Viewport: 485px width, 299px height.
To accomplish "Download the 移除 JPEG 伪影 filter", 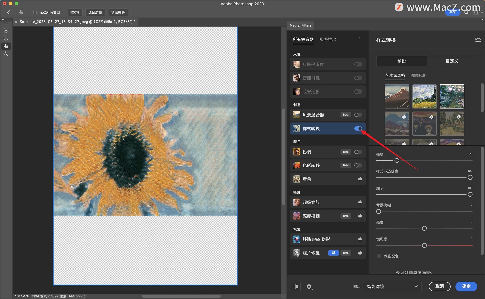I will [360, 239].
